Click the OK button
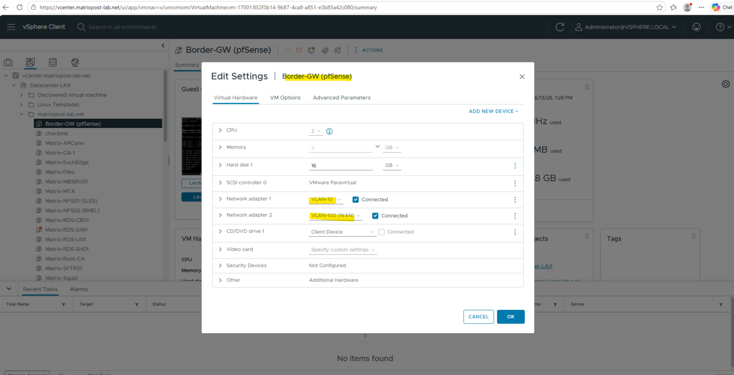 pyautogui.click(x=511, y=317)
